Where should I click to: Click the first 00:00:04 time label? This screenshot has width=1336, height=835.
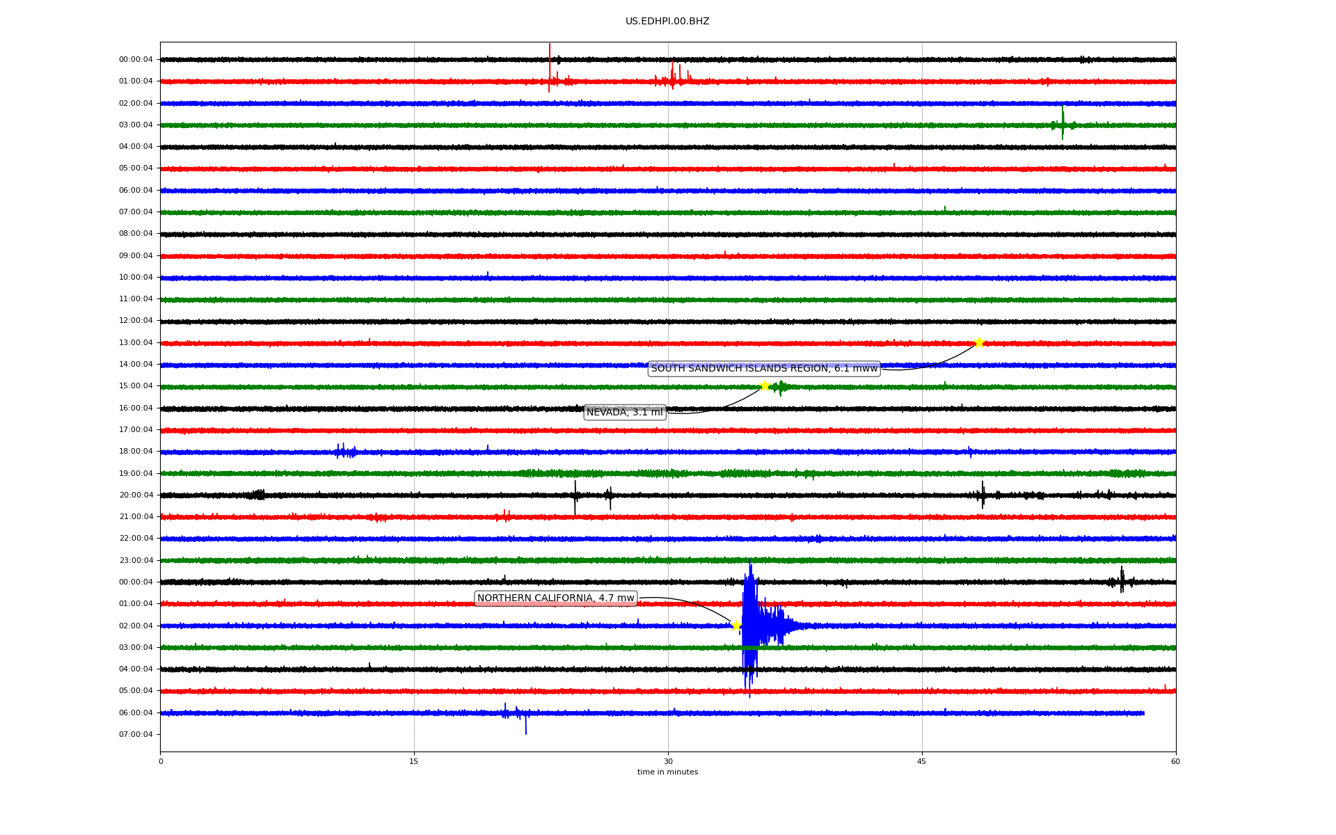tap(136, 60)
